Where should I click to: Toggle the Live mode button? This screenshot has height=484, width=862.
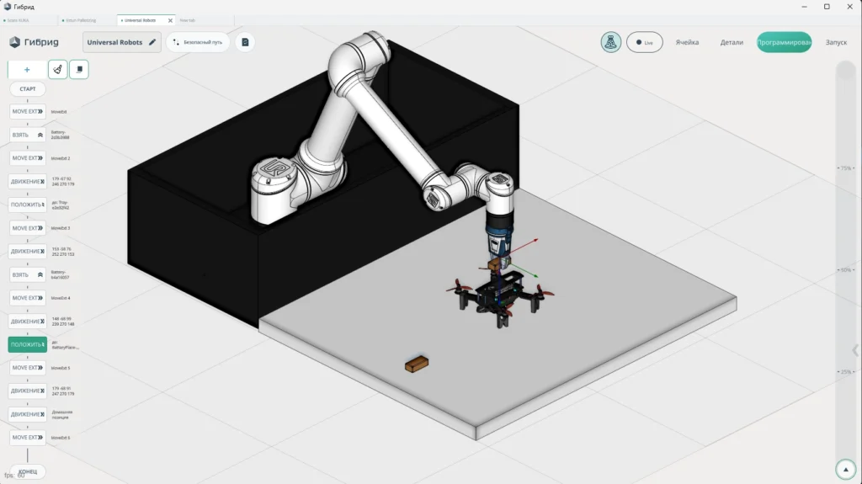645,42
